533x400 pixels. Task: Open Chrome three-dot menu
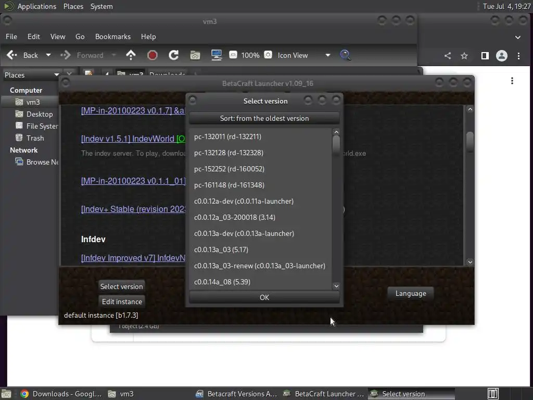518,56
